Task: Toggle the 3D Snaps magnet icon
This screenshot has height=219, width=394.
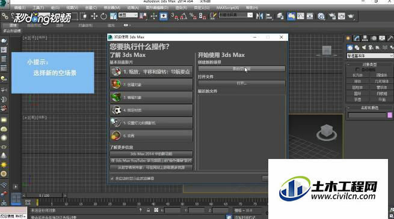Action: (x=174, y=16)
